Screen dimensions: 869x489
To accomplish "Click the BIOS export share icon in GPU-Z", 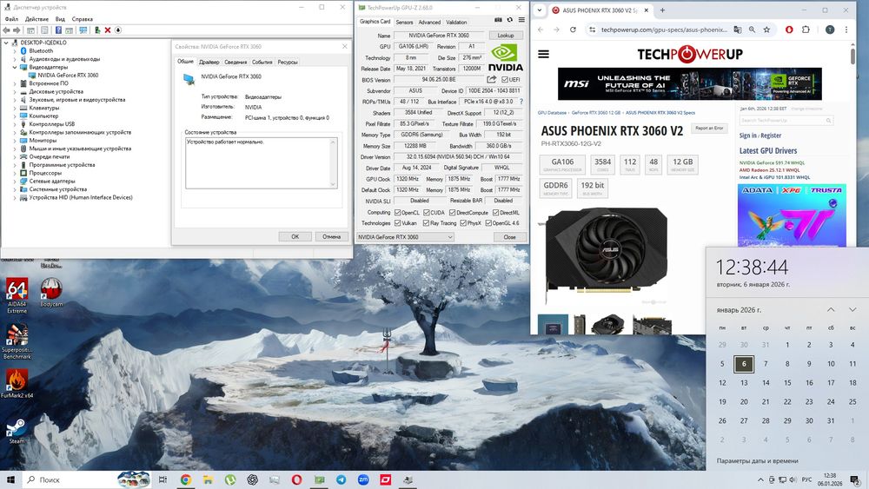I will (x=491, y=80).
